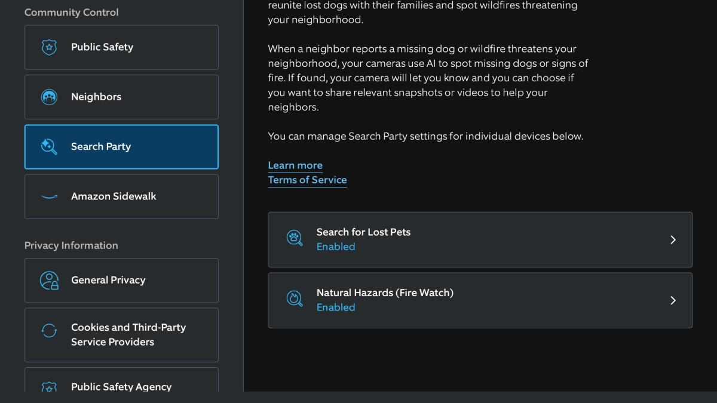Open the Neighbors settings section
The image size is (717, 403).
121,97
